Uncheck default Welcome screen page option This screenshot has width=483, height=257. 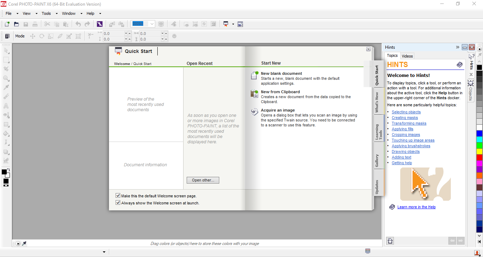(x=118, y=196)
